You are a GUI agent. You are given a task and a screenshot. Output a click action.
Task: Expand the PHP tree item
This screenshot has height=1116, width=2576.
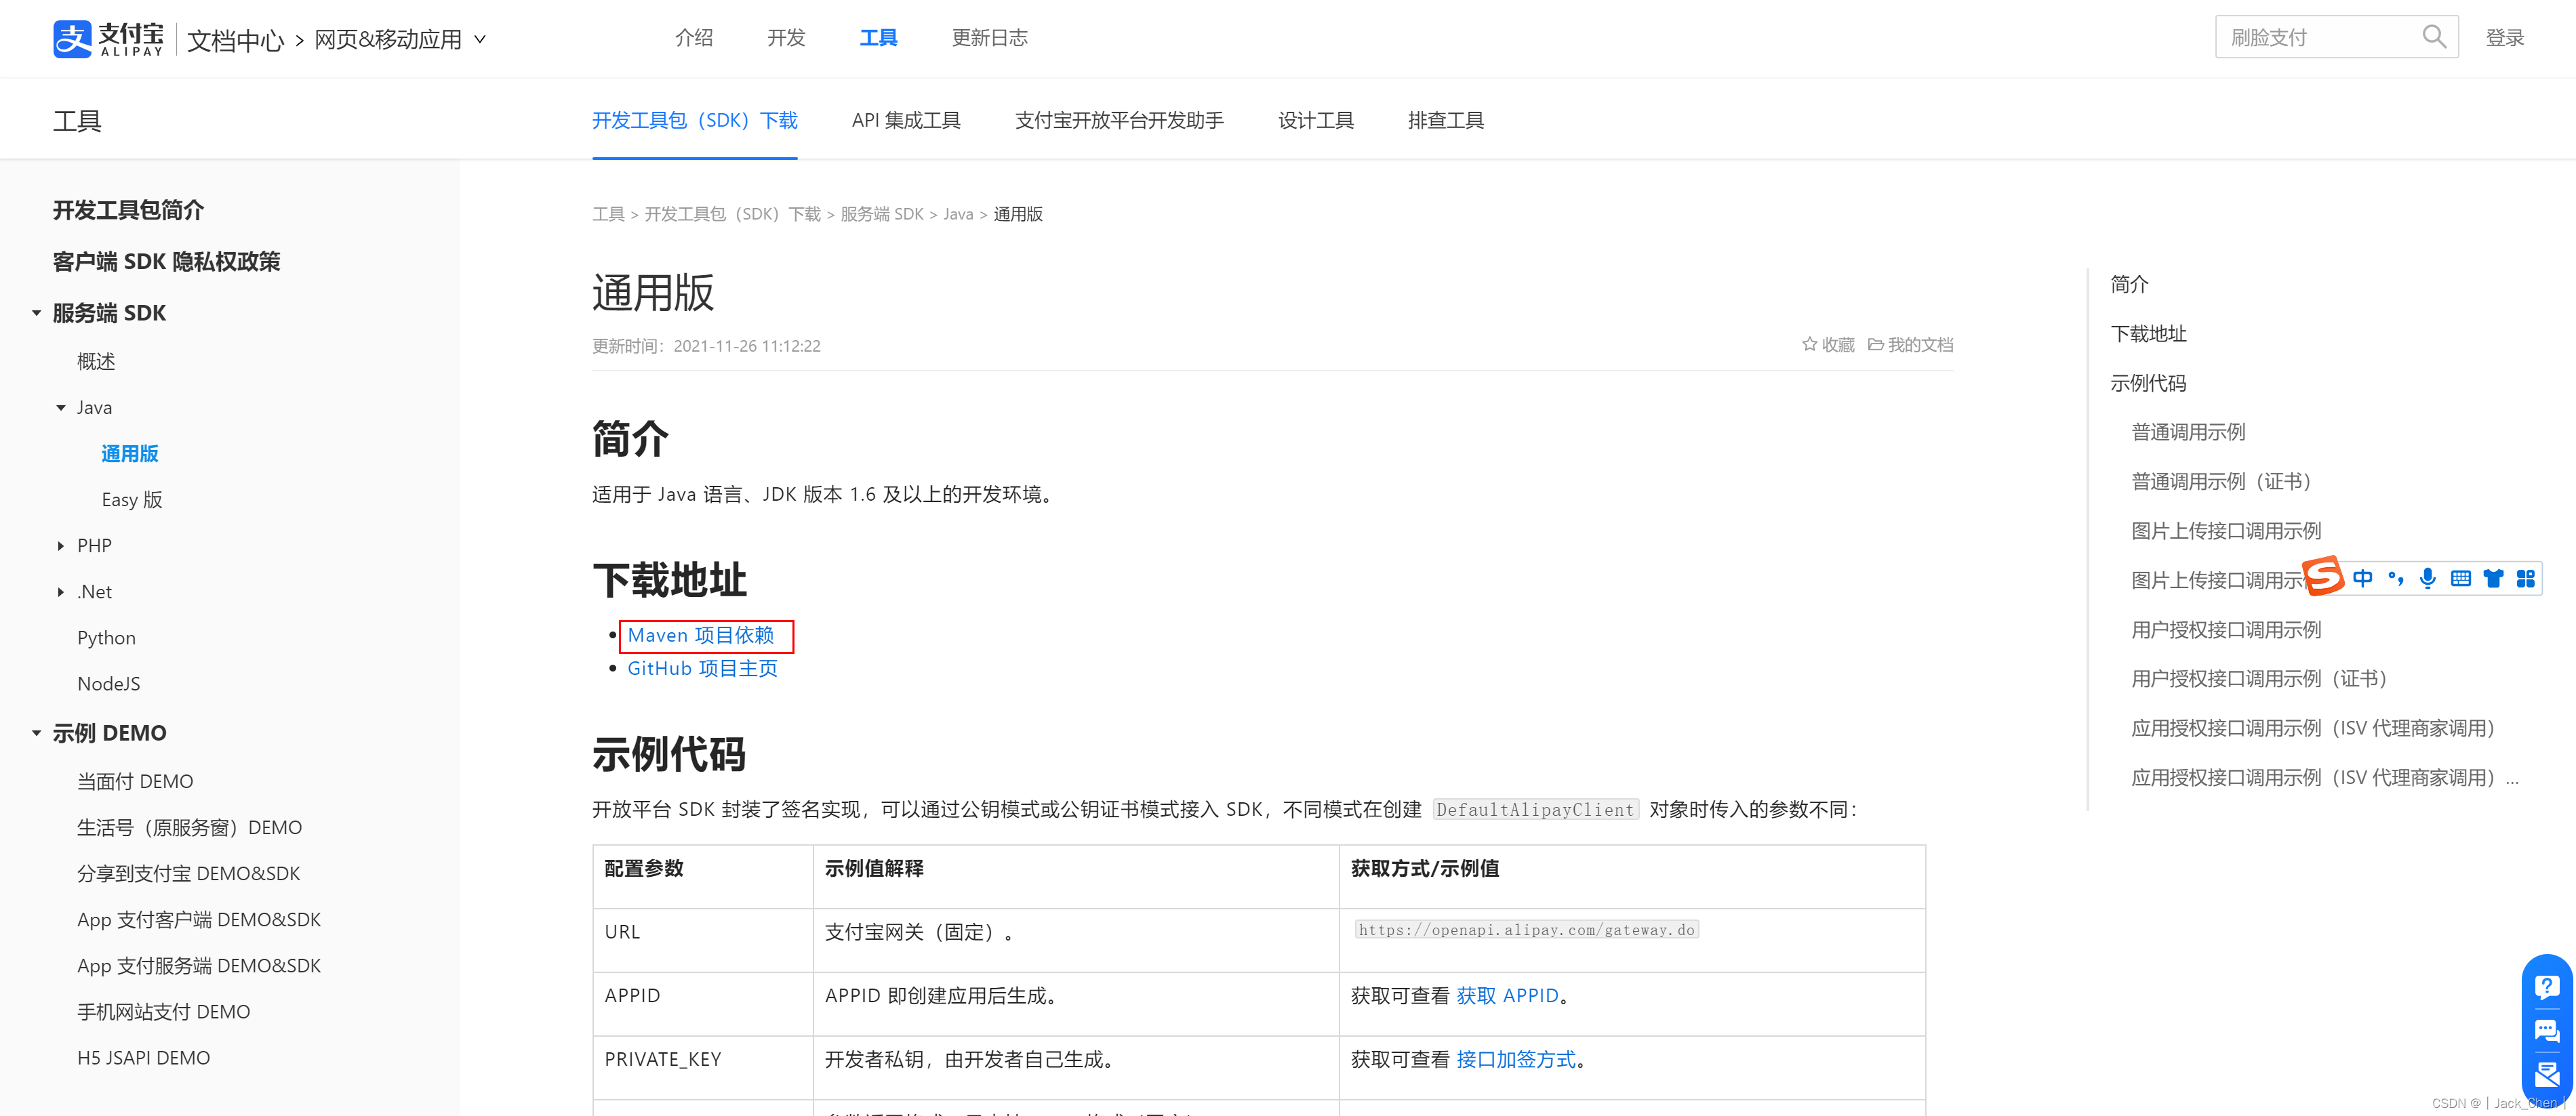pos(61,546)
